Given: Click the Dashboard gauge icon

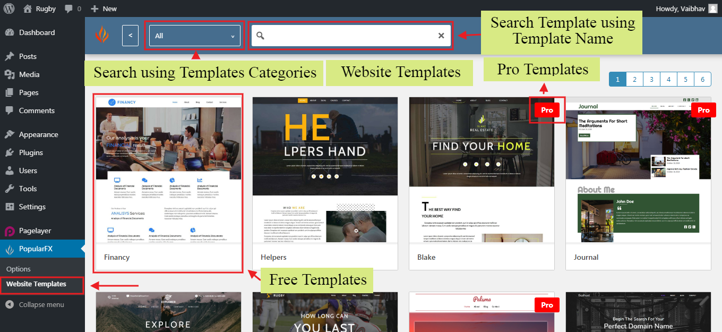Looking at the screenshot, I should pos(9,32).
